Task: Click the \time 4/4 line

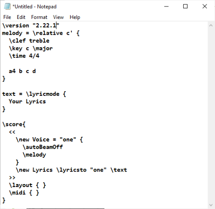Action: [x=24, y=56]
